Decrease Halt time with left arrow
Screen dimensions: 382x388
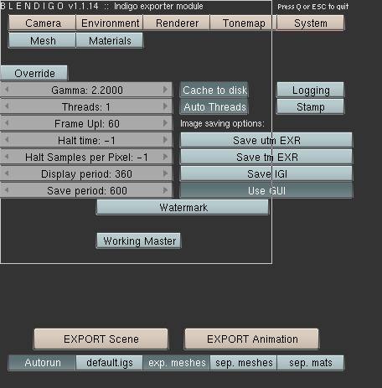7,140
